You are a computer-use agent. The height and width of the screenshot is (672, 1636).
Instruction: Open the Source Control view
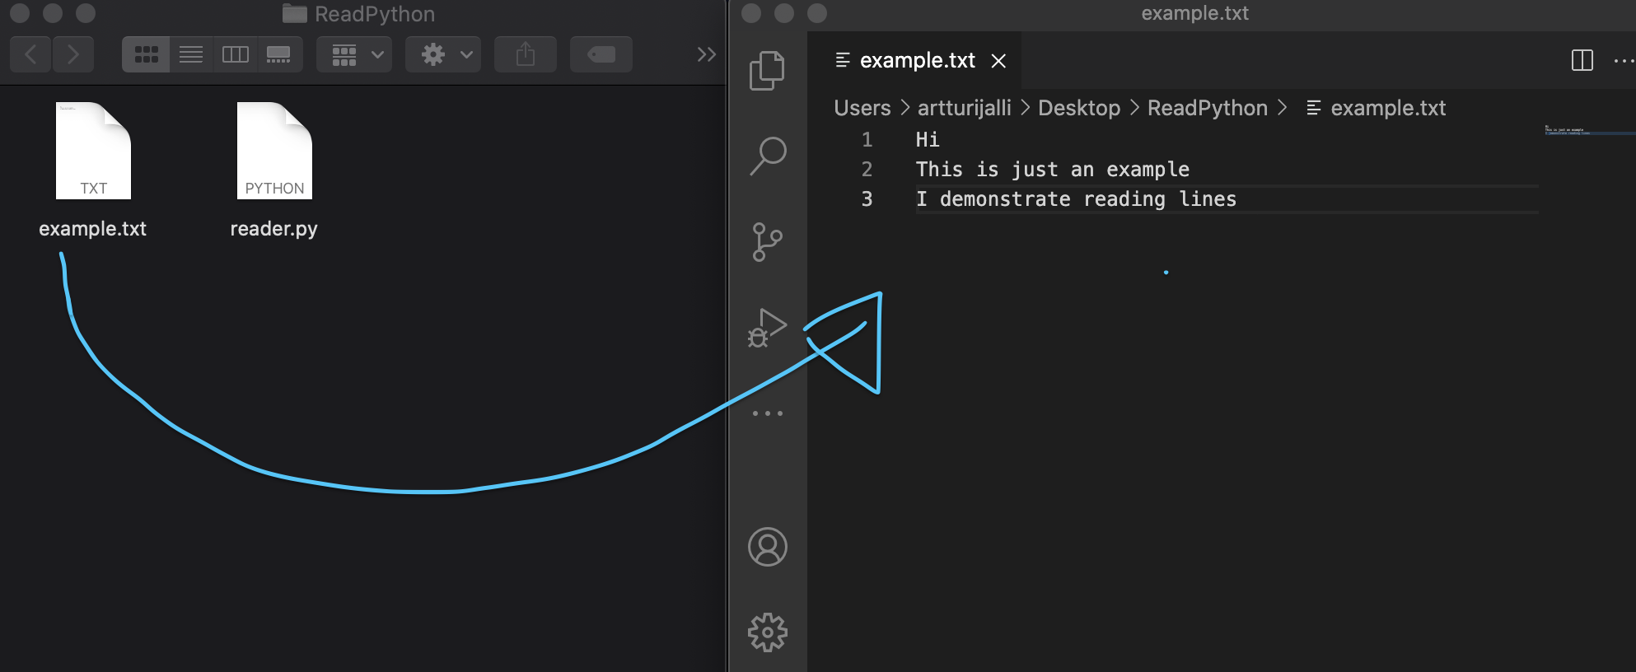click(767, 242)
